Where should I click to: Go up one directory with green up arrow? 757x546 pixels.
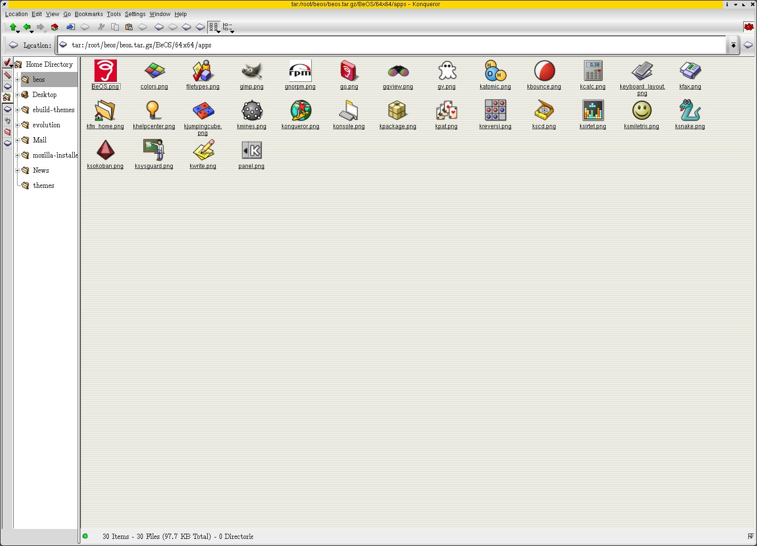point(13,27)
